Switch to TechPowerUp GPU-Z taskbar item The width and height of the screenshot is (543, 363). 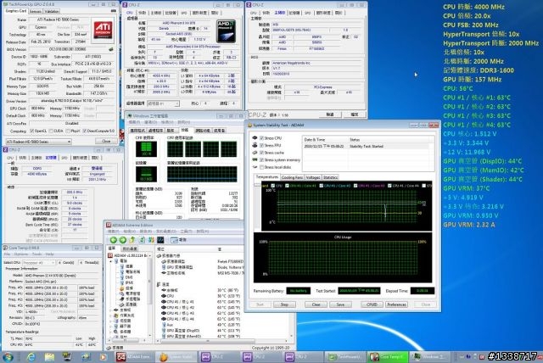point(345,356)
